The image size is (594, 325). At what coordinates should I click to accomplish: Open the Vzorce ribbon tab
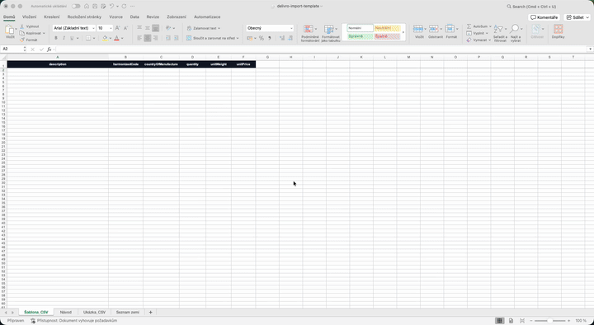pyautogui.click(x=116, y=17)
